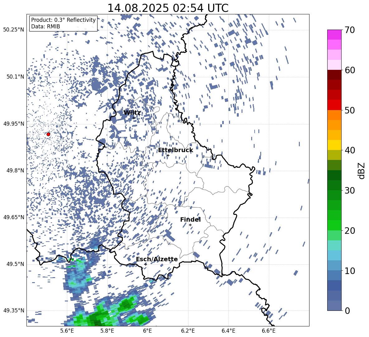Click the 50 value on the colorbar

349,110
